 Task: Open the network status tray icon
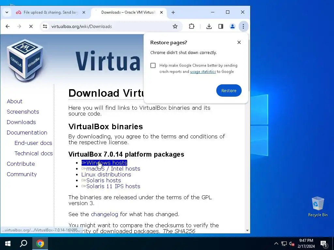pyautogui.click(x=284, y=243)
